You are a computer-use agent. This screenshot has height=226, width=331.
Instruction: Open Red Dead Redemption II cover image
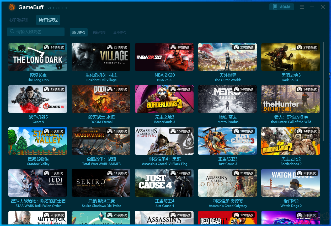tap(227, 218)
